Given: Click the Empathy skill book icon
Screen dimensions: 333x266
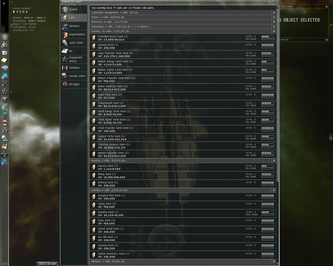Looking at the screenshot, I should (94, 214).
